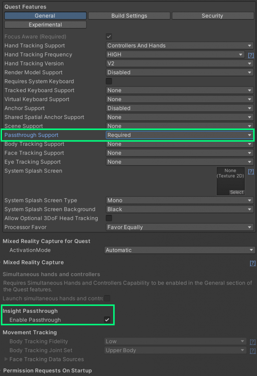The image size is (257, 376).
Task: Toggle the Focus Aware checkbox
Action: (x=109, y=36)
